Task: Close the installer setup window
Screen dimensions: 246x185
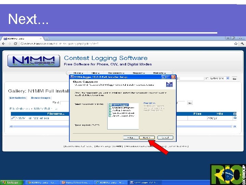Action: coord(173,77)
